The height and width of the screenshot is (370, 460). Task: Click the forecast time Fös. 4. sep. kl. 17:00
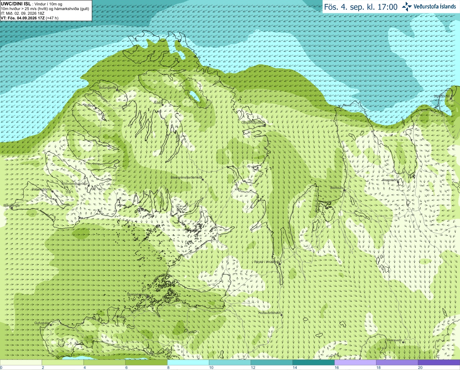pos(361,7)
